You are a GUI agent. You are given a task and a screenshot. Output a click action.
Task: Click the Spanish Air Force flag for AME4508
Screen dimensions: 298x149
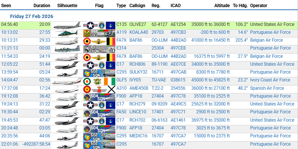pos(99,89)
